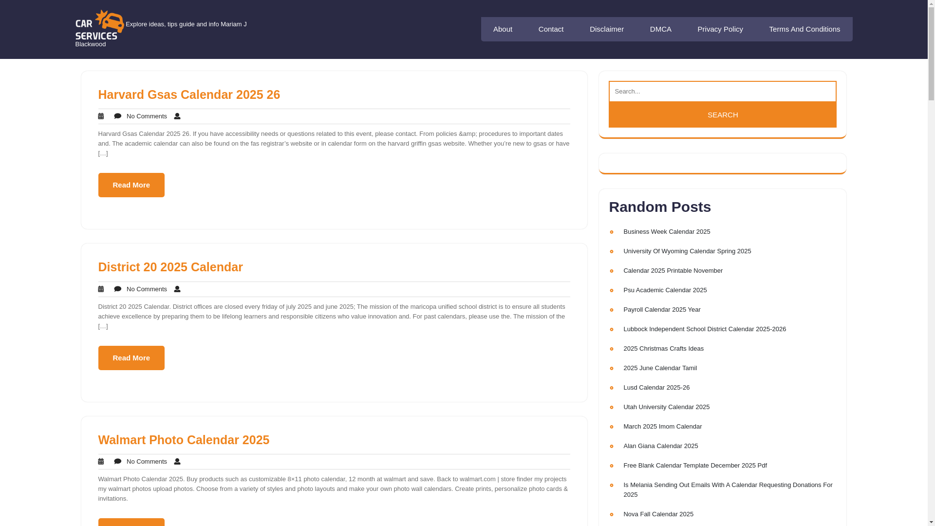Open Walmart Photo Calendar 2025 post title
Screen dimensions: 935x526
click(x=184, y=440)
